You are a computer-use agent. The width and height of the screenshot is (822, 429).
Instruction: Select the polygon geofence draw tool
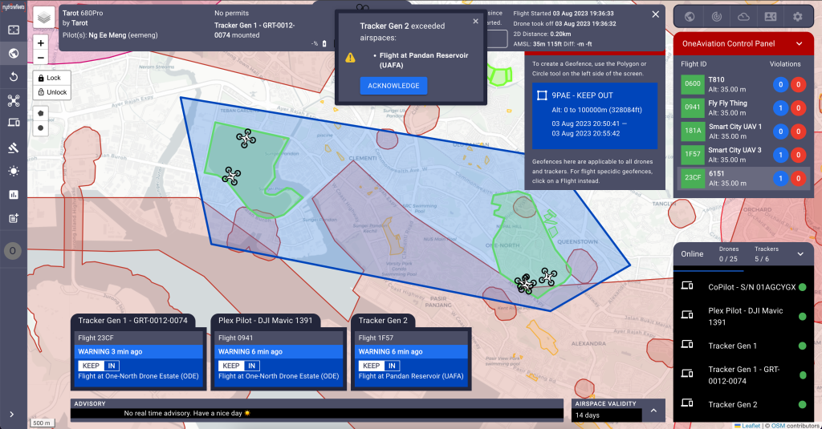pos(41,114)
